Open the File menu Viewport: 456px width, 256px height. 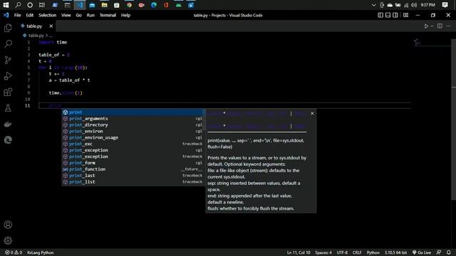(17, 15)
